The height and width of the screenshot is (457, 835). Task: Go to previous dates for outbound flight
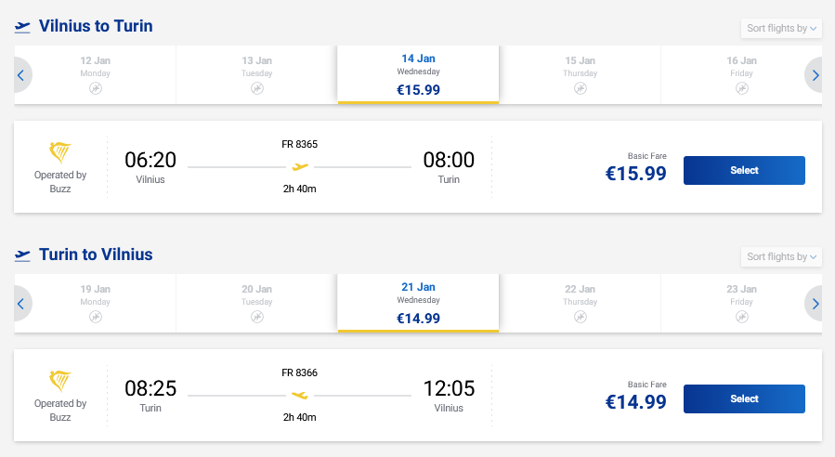point(20,75)
